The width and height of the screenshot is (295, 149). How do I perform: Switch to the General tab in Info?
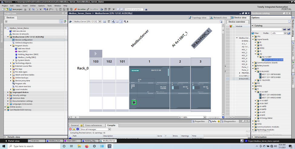coord(76,125)
